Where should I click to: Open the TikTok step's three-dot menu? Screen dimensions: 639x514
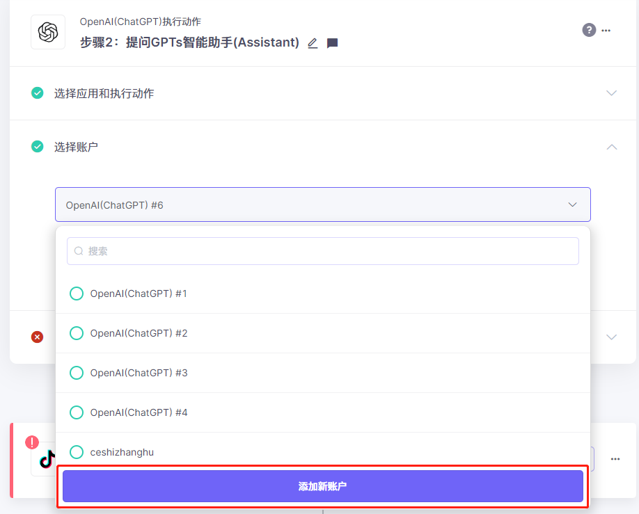click(x=615, y=459)
